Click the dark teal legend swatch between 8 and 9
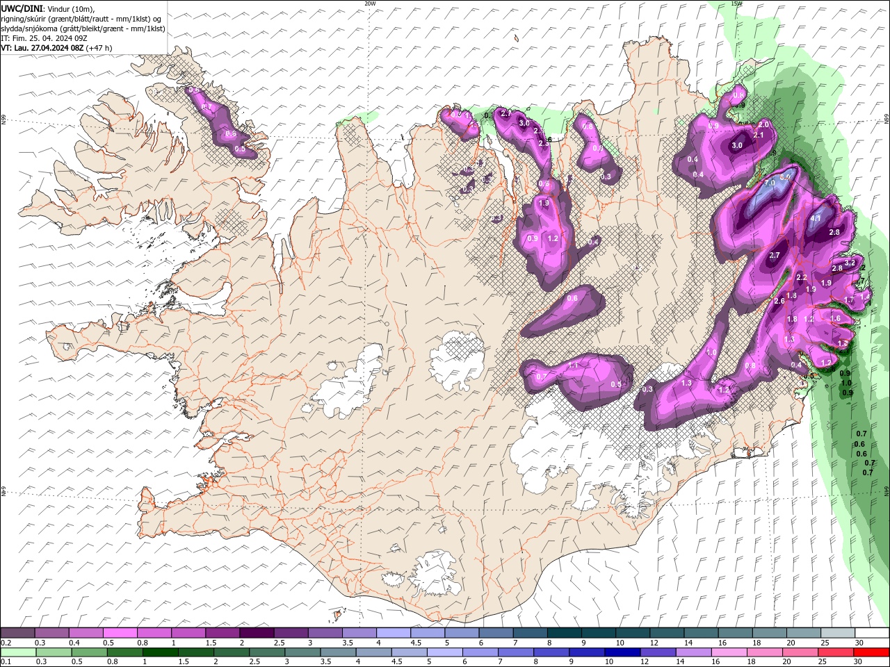The height and width of the screenshot is (667, 890). (x=564, y=633)
